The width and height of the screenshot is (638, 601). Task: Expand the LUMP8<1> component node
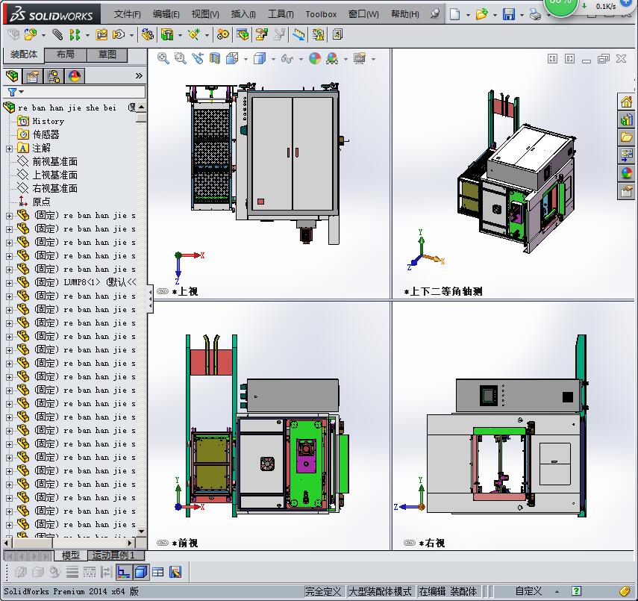point(9,283)
